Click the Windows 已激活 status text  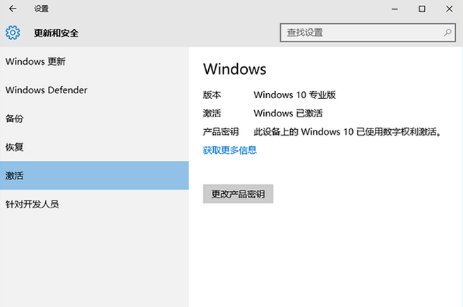pyautogui.click(x=288, y=113)
